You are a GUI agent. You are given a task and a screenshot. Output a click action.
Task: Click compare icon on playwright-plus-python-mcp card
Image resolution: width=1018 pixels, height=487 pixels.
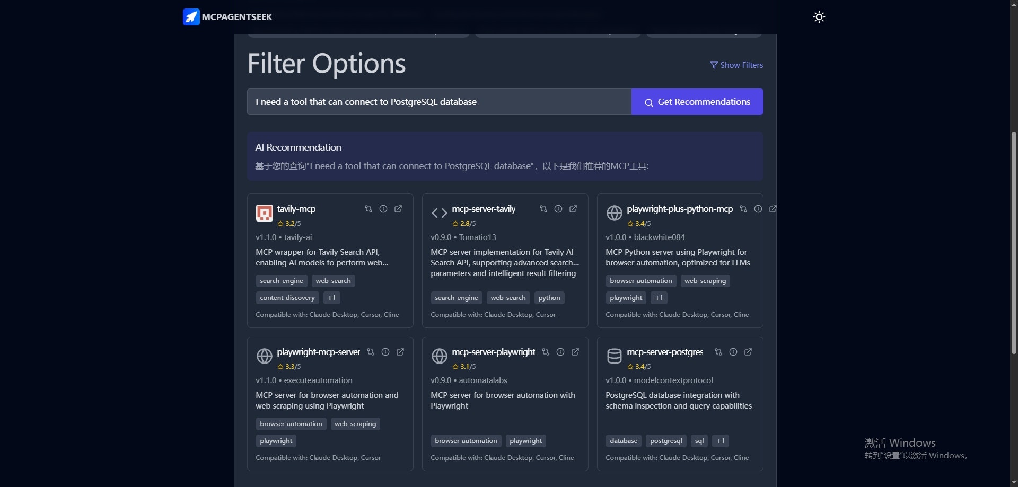pyautogui.click(x=743, y=209)
